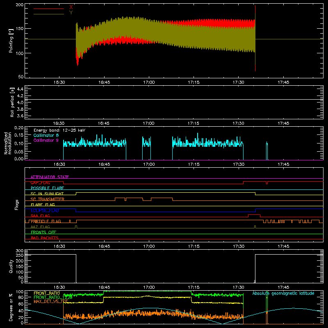Click the 0.20 tick on modulation axis
Image resolution: width=328 pixels, height=328 pixels.
(x=19, y=128)
